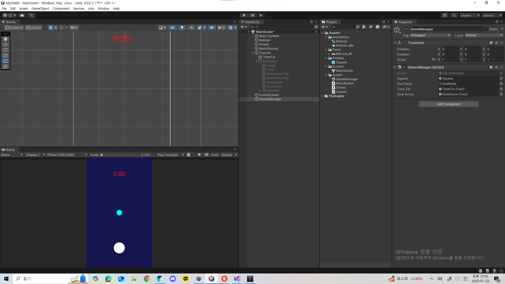Toggle 2D view mode button
This screenshot has width=505, height=284.
(173, 28)
